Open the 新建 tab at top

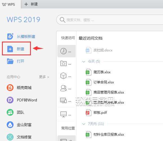pyautogui.click(x=31, y=4)
